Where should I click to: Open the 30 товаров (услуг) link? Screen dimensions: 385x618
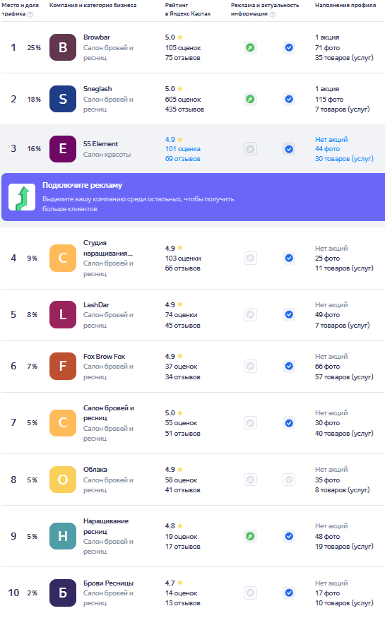pyautogui.click(x=344, y=159)
